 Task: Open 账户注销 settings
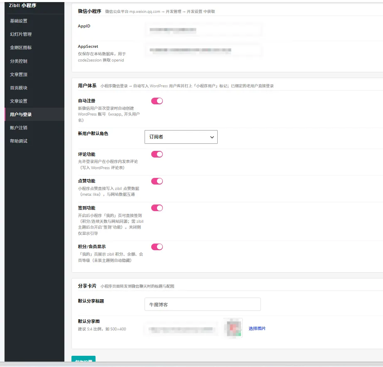34,128
